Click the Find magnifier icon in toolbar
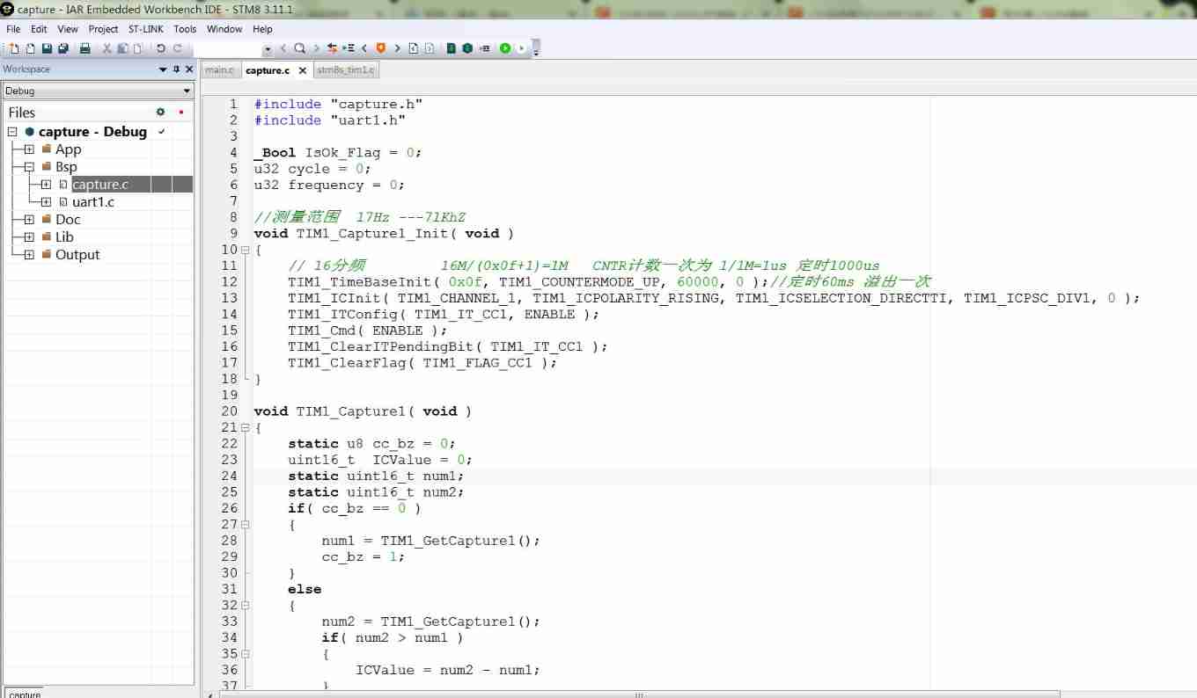The width and height of the screenshot is (1197, 698). 299,48
